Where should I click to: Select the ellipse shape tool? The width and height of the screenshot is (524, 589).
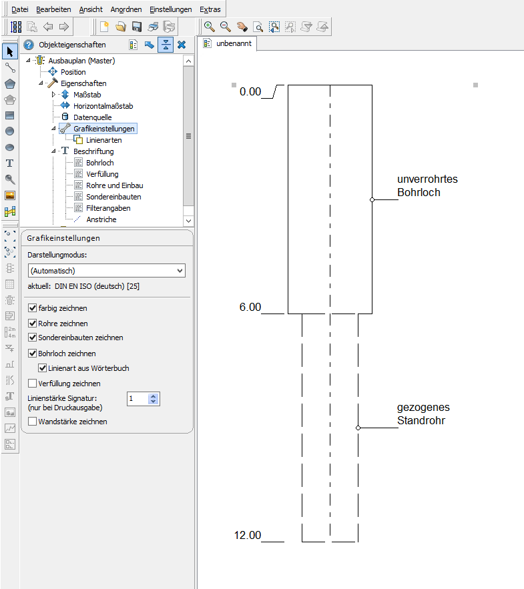(x=10, y=147)
